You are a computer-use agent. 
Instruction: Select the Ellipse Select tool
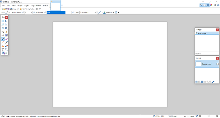(x=3, y=28)
